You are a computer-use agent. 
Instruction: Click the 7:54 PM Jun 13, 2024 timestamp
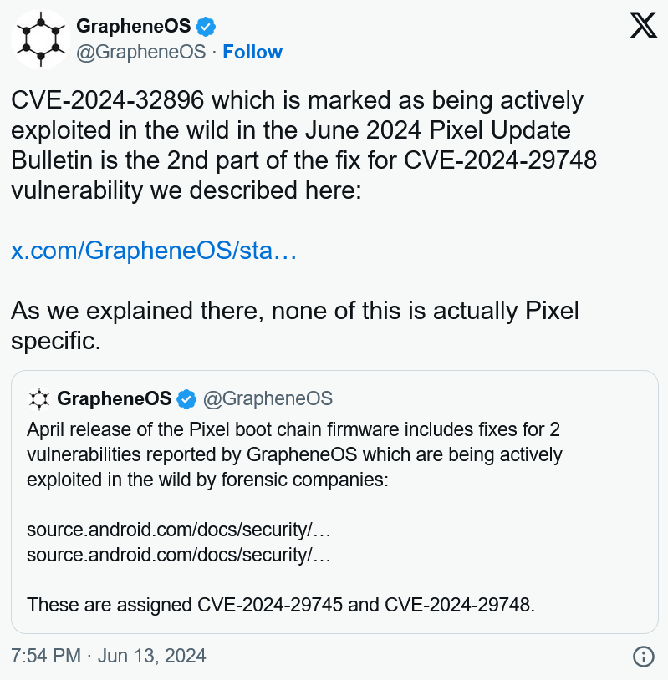tap(109, 656)
